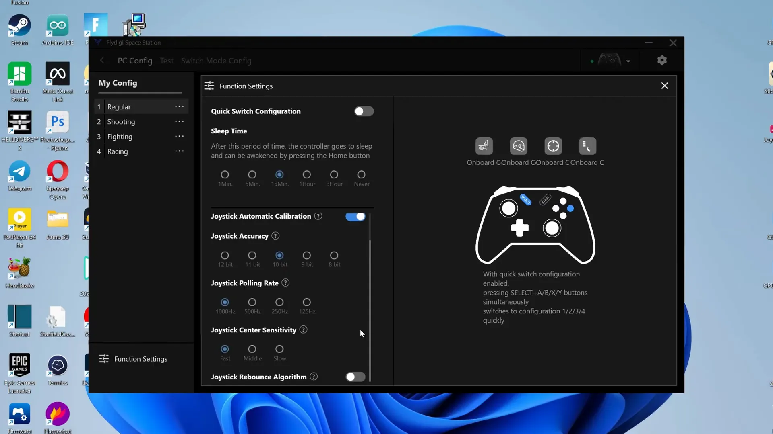Choose 9 bit joystick accuracy
Image resolution: width=773 pixels, height=434 pixels.
pyautogui.click(x=307, y=255)
